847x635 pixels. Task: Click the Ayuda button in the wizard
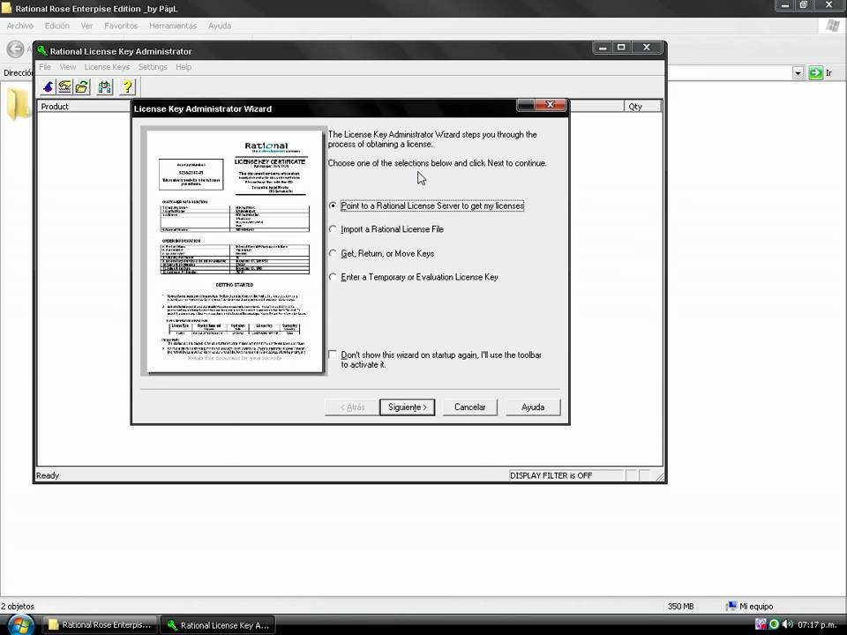[x=533, y=407]
